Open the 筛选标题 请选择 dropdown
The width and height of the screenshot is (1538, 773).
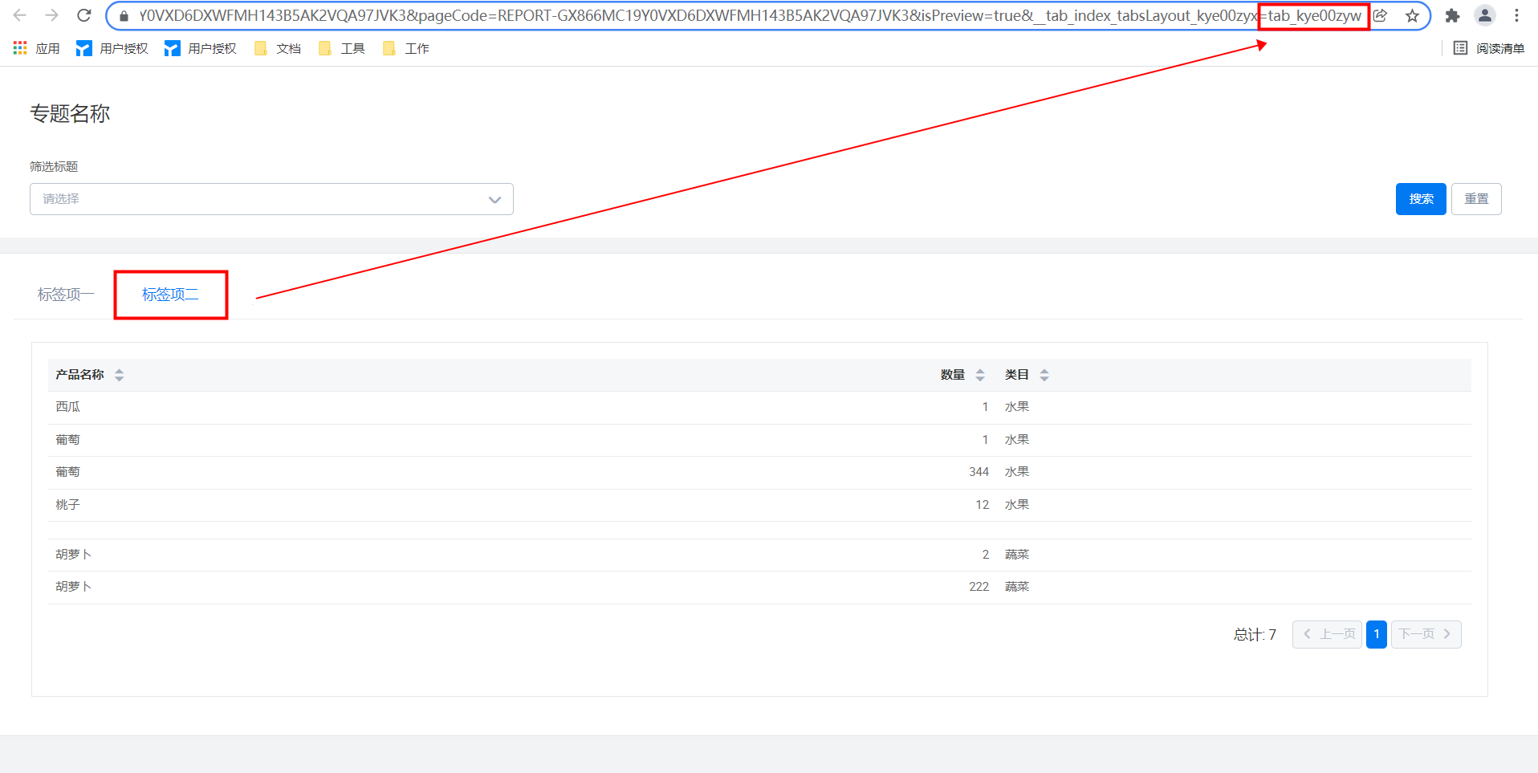click(x=271, y=199)
